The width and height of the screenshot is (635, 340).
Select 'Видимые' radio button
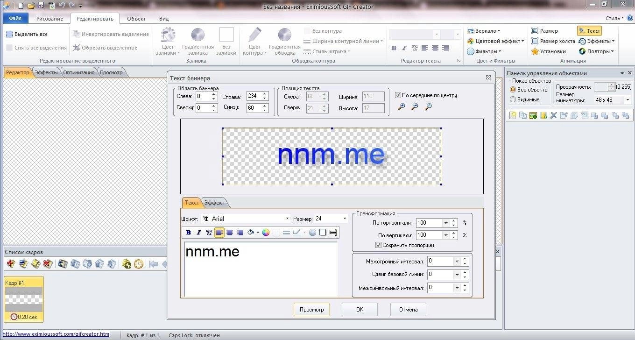pos(513,99)
